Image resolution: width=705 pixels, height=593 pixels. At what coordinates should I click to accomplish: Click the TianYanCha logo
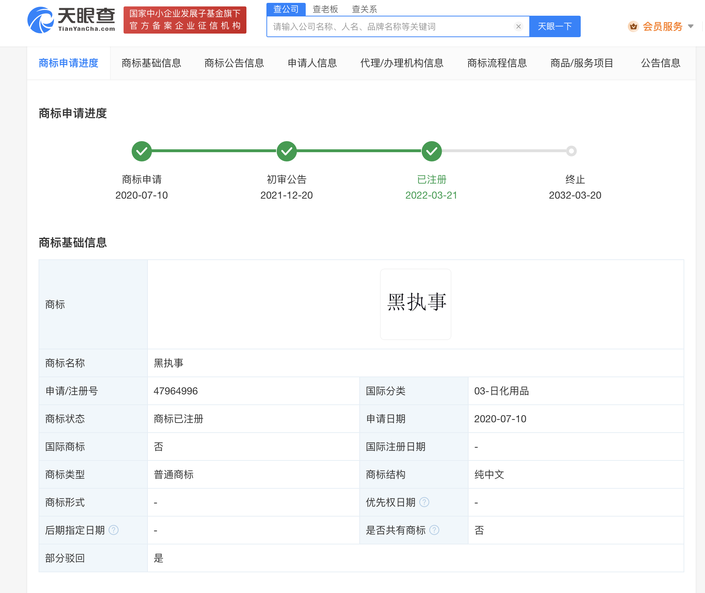(x=71, y=20)
